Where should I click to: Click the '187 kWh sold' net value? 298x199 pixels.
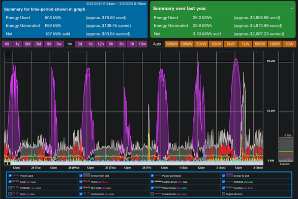coord(57,34)
